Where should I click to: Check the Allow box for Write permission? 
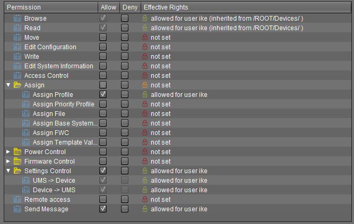pos(103,57)
